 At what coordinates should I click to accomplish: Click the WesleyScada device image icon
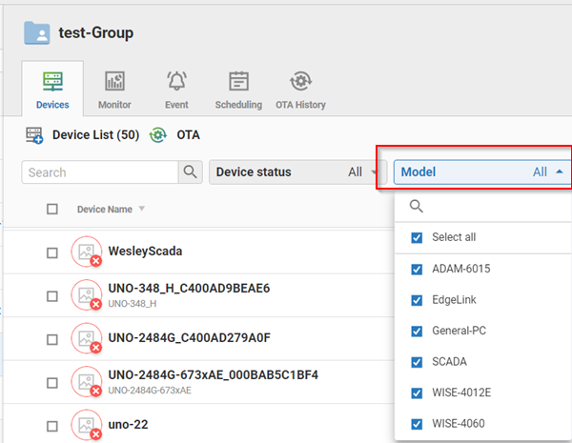86,252
